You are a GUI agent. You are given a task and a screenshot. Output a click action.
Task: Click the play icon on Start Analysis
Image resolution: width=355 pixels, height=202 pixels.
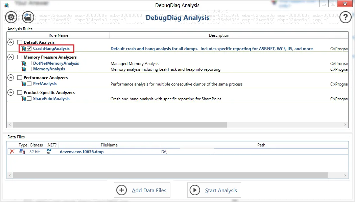pos(195,190)
